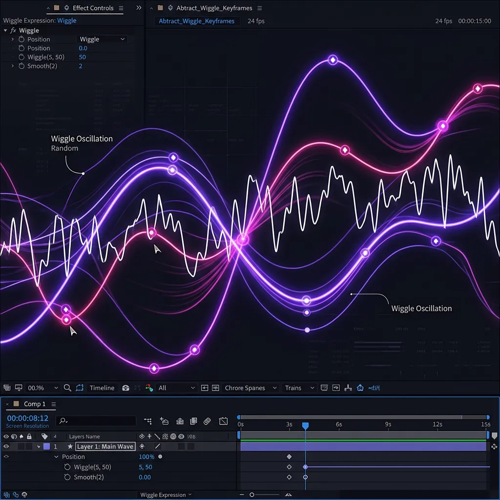
Task: Collapse Layer 1 with its twirl arrow
Action: click(x=39, y=446)
